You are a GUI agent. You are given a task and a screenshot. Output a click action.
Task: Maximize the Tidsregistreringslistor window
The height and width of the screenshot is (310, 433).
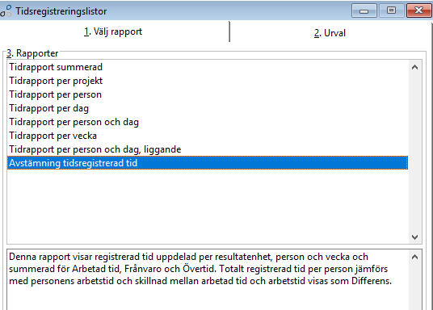[391, 10]
